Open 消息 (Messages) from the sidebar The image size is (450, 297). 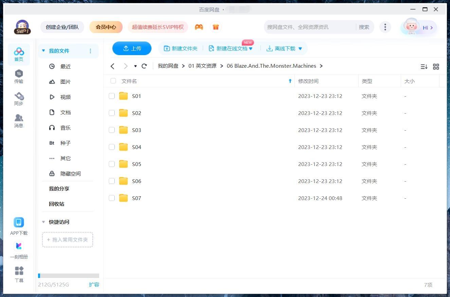click(x=19, y=120)
